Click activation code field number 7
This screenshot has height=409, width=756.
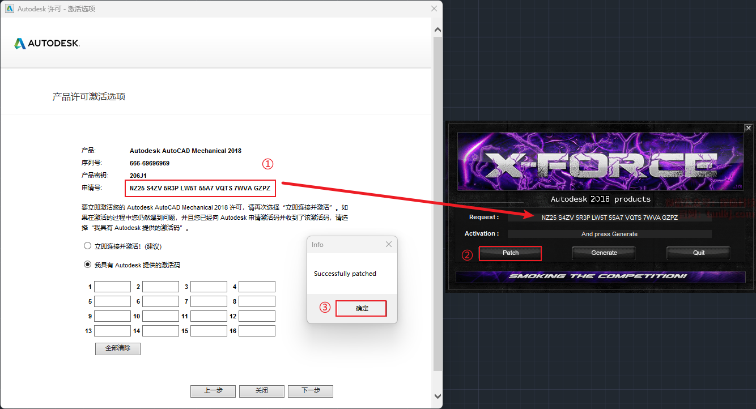coord(209,301)
